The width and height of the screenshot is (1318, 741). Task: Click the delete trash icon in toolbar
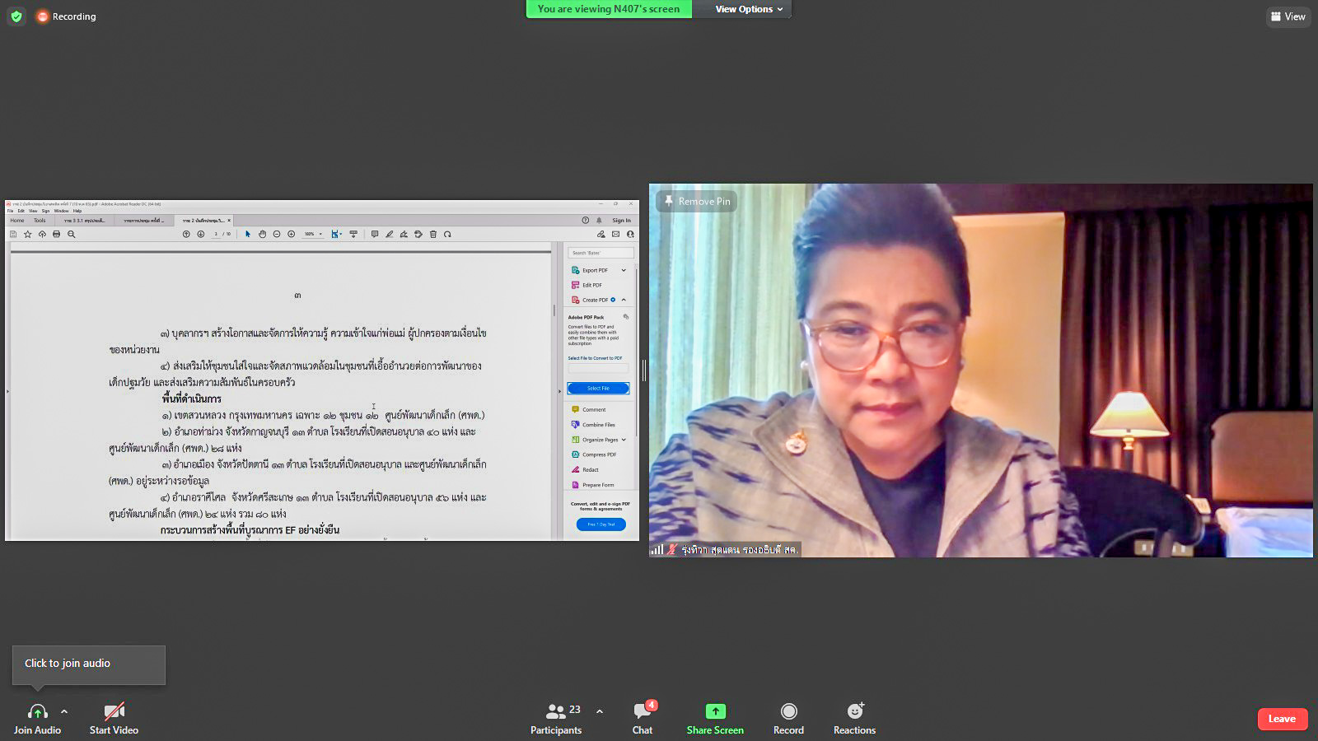433,235
